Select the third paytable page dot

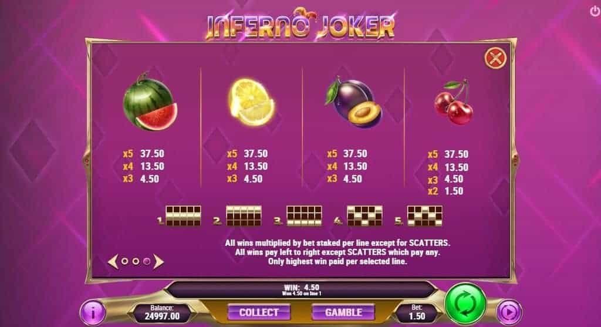tap(147, 261)
